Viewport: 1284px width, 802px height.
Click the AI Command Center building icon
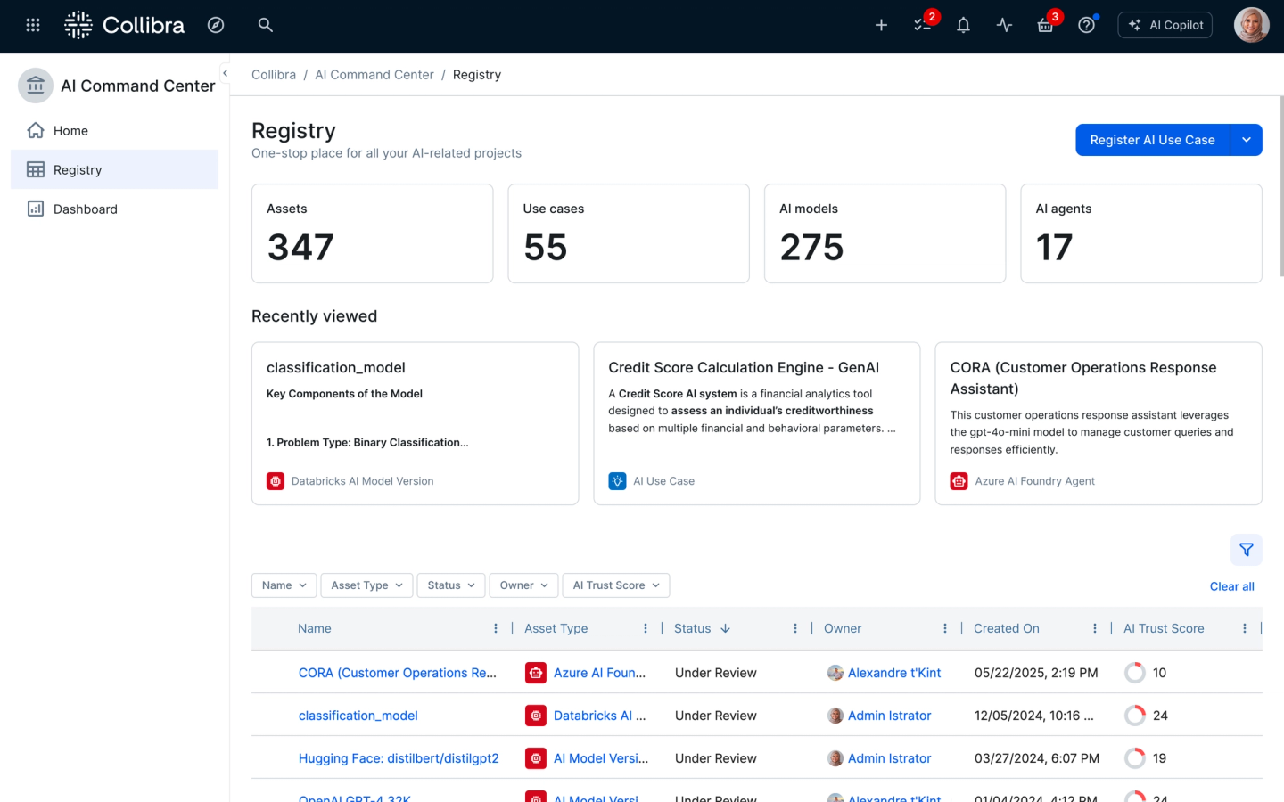36,86
